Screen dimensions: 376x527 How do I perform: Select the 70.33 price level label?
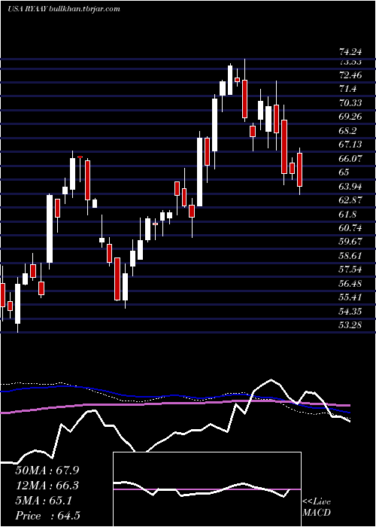pyautogui.click(x=351, y=102)
